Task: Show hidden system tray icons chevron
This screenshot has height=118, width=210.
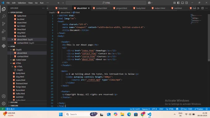Action: [x=174, y=114]
